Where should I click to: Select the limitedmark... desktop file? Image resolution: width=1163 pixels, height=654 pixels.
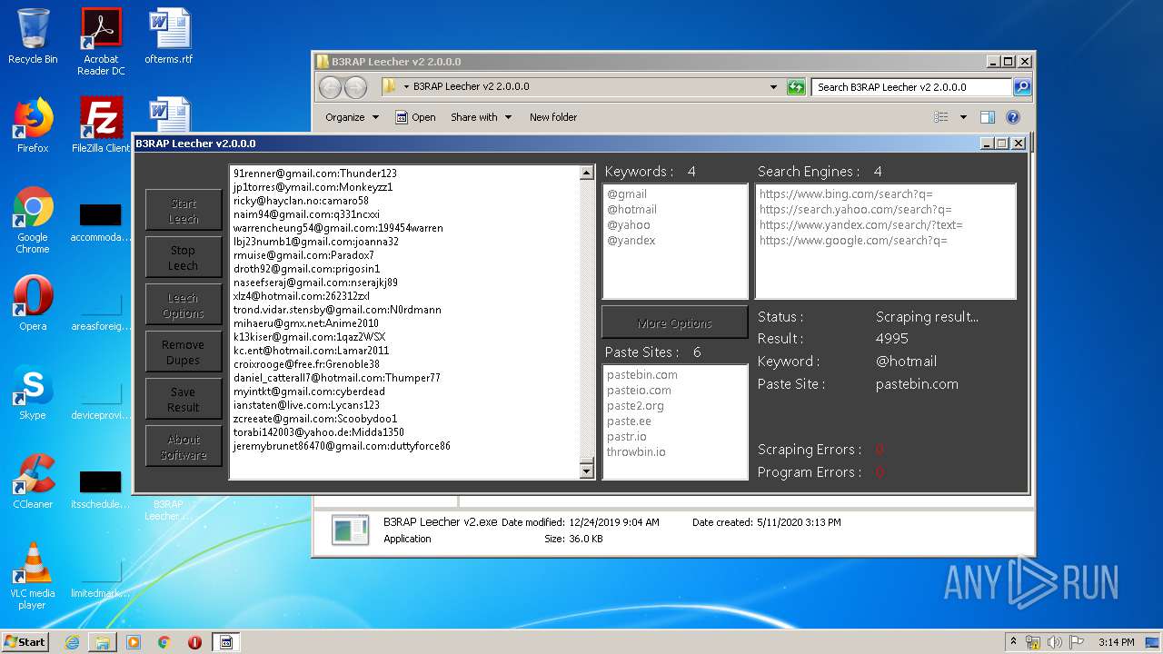tap(101, 580)
